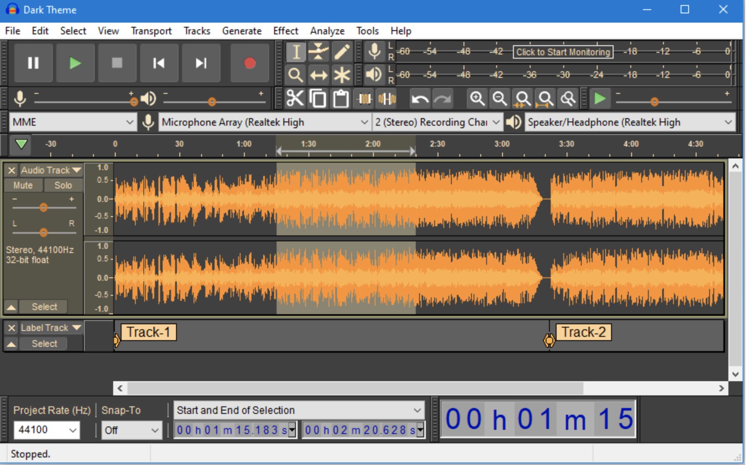Viewport: 746px width, 465px height.
Task: Choose the Zoom (magnifier) tool
Action: (x=296, y=75)
